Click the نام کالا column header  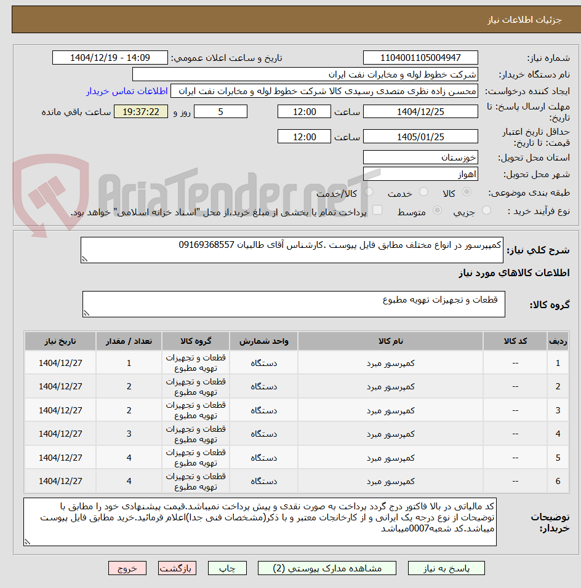(x=390, y=341)
